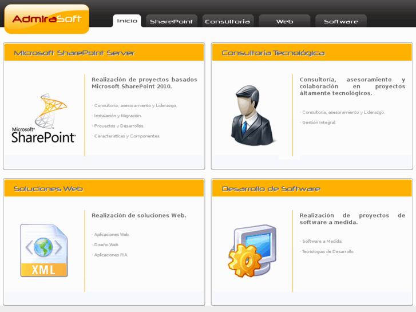The width and height of the screenshot is (416, 312).
Task: Click the XML globe document icon
Action: 44,250
